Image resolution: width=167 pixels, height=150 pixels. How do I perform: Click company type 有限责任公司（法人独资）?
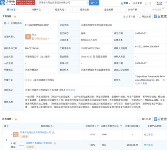point(38,56)
